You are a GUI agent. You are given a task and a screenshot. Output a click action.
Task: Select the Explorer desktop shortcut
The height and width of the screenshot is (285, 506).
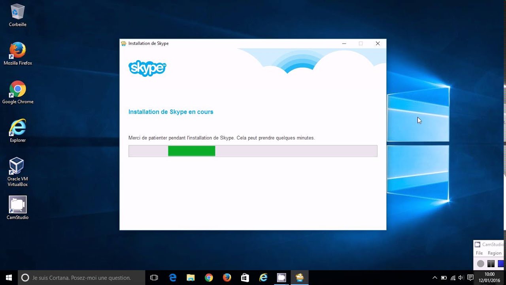coord(18,131)
